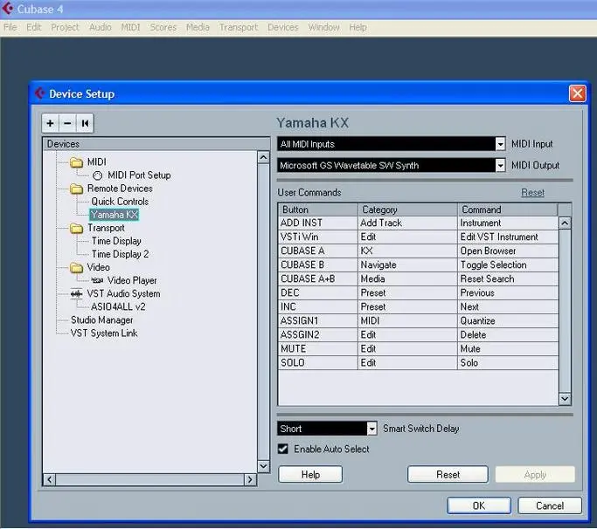Screen dimensions: 597x529
Task: Select Yamaha KX in device tree
Action: 115,215
